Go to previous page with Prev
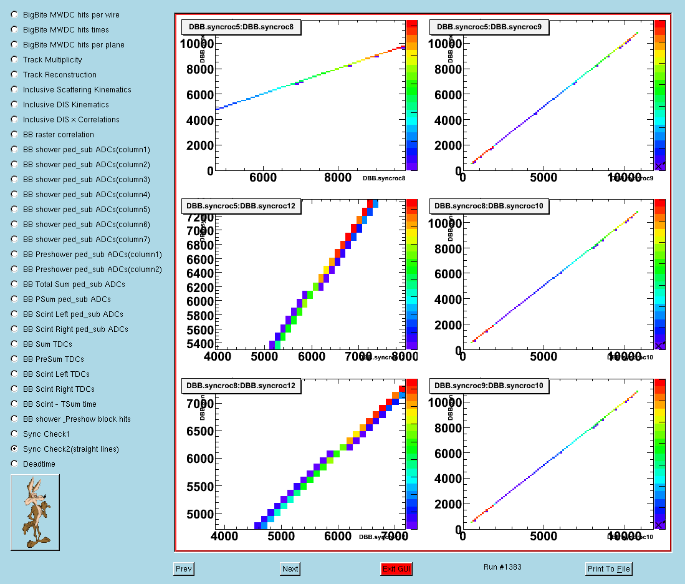 point(183,568)
